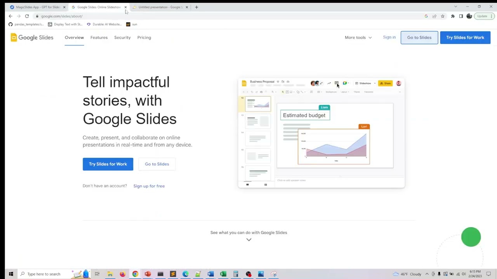Viewport: 497px width, 279px height.
Task: Open the Security nav item
Action: pyautogui.click(x=122, y=38)
